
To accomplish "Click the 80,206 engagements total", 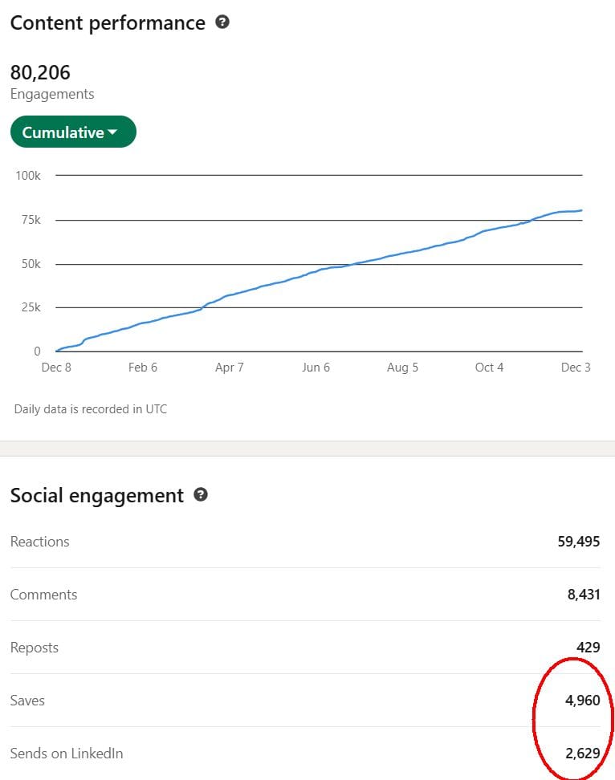I will click(x=40, y=72).
